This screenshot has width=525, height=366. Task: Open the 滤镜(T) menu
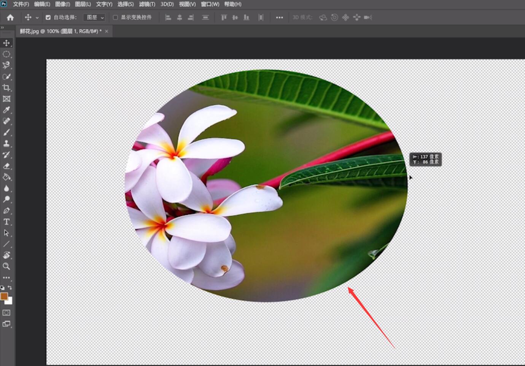click(147, 4)
